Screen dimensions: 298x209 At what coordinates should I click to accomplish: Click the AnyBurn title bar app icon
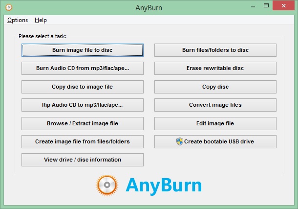(x=9, y=7)
